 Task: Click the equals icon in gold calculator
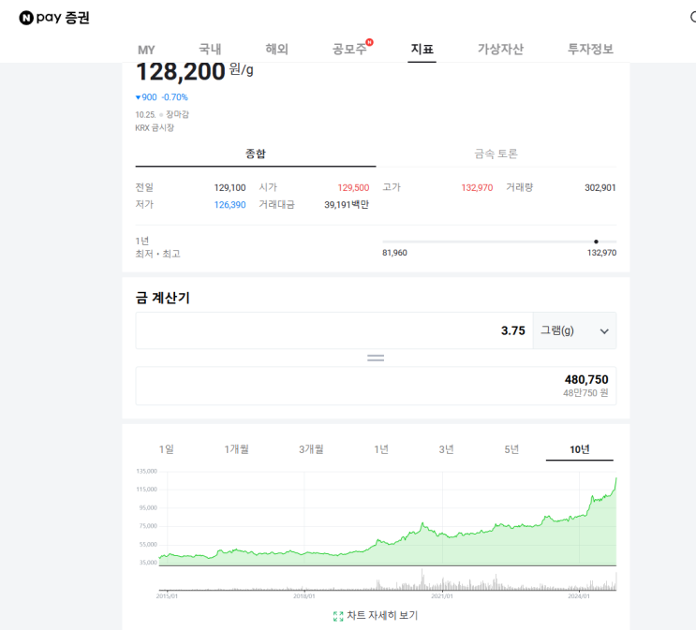[376, 358]
